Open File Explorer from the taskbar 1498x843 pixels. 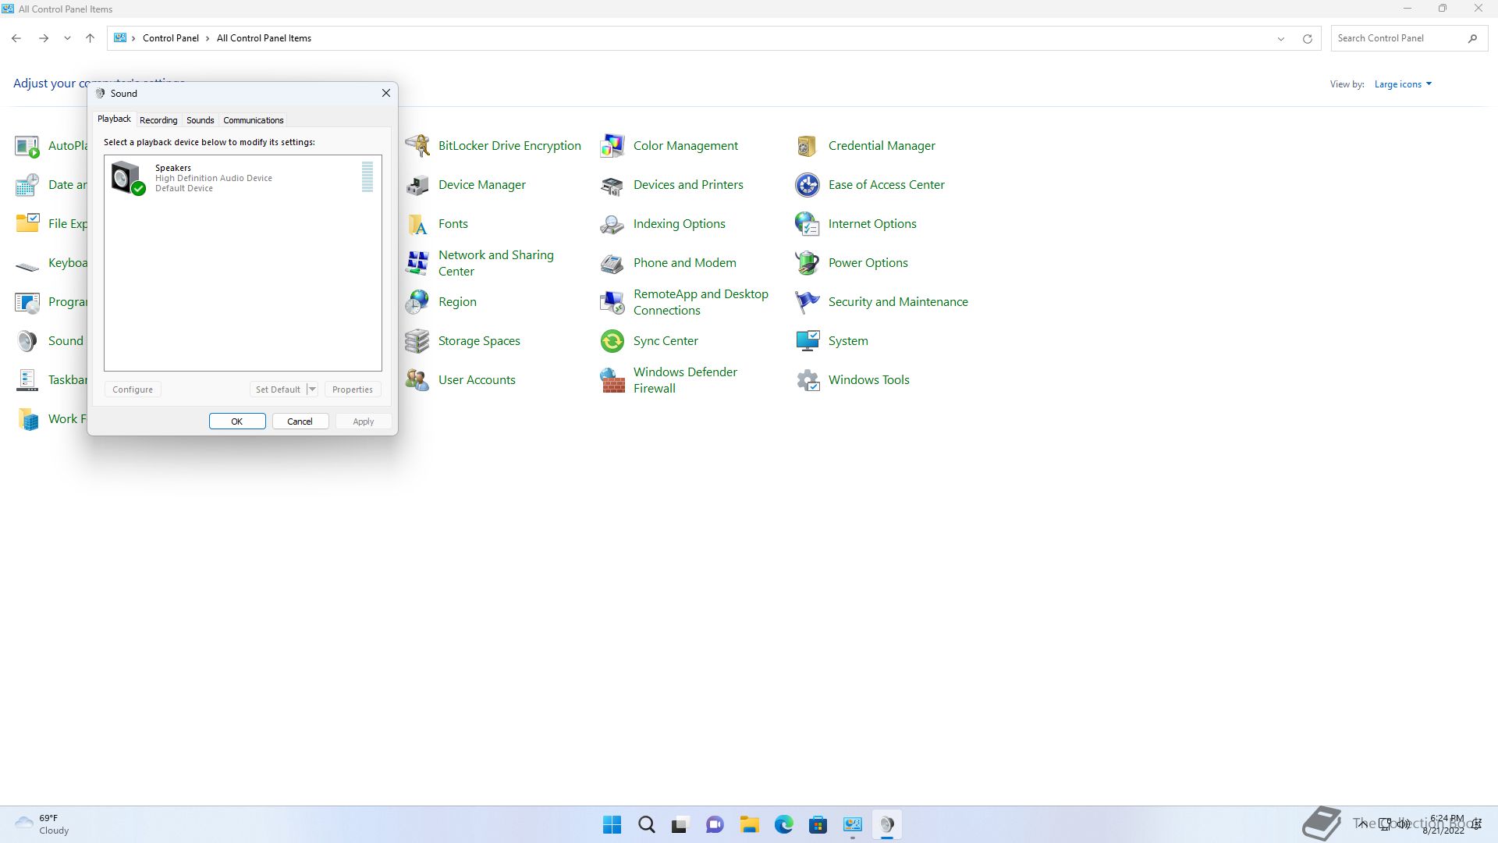click(749, 824)
